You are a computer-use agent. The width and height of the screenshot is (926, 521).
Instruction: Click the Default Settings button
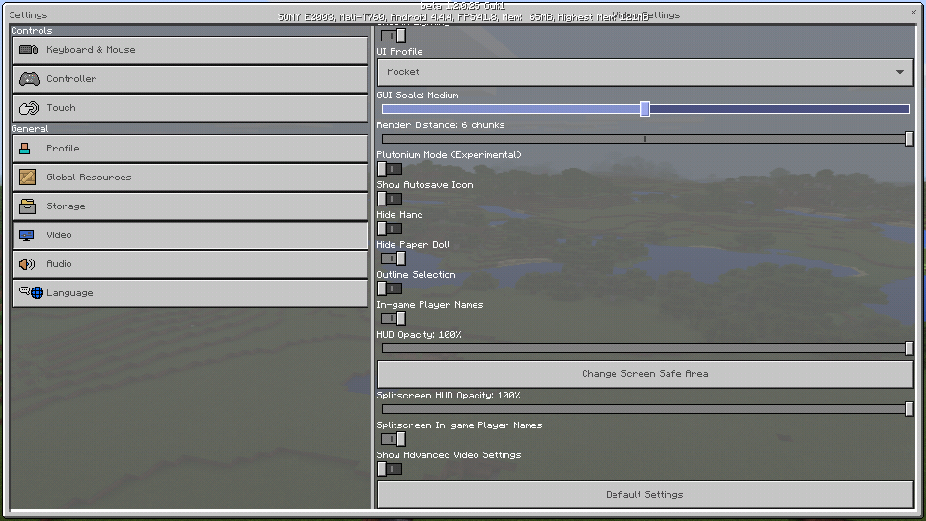(644, 495)
